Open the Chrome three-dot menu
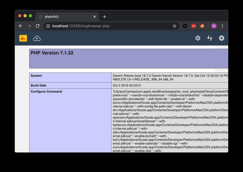This screenshot has height=172, width=243. (222, 26)
